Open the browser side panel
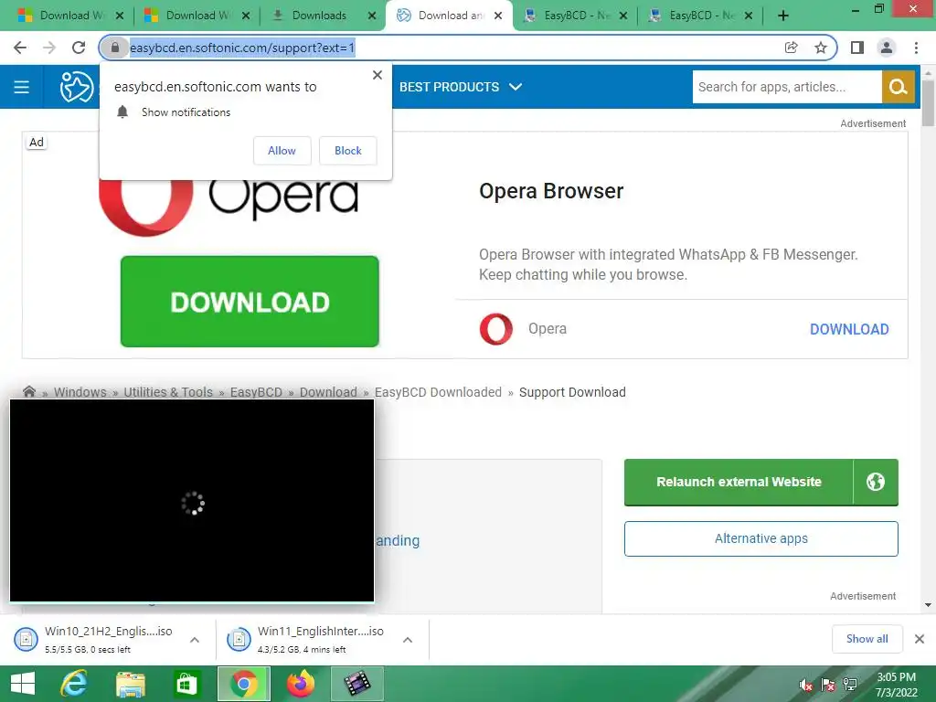The height and width of the screenshot is (702, 936). point(857,48)
